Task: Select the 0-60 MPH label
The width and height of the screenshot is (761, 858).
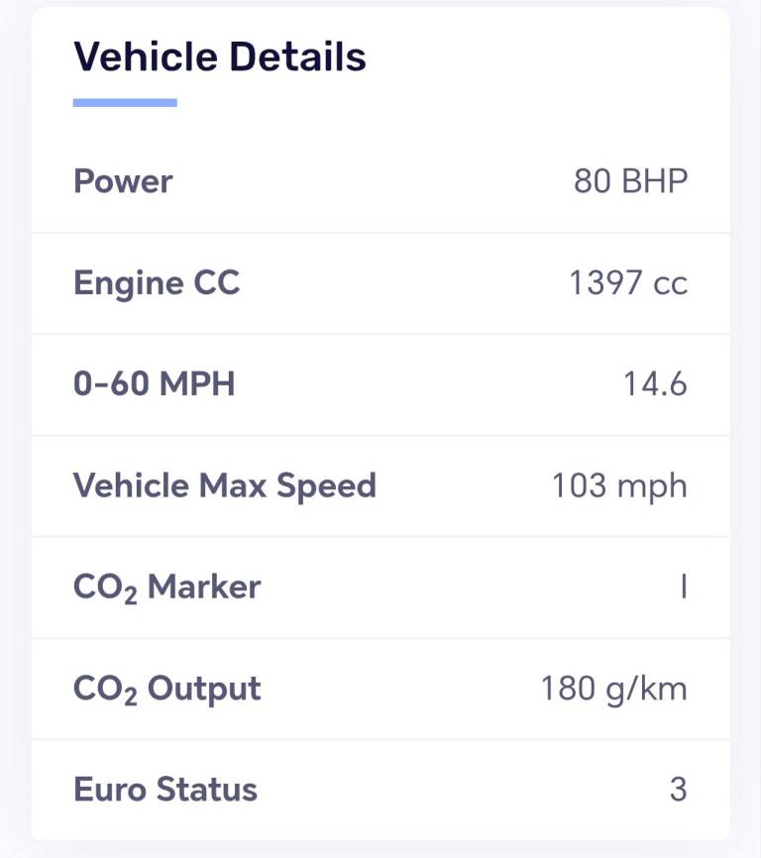Action: [155, 384]
